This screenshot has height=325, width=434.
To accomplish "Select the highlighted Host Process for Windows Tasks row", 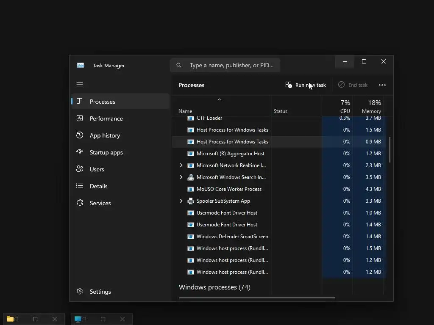I will click(279, 141).
